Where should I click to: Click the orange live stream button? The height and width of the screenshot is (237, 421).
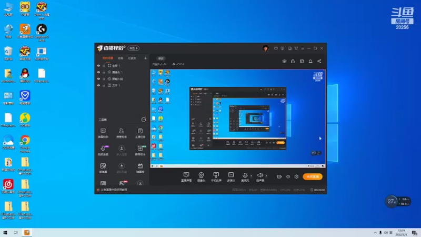coord(313,176)
